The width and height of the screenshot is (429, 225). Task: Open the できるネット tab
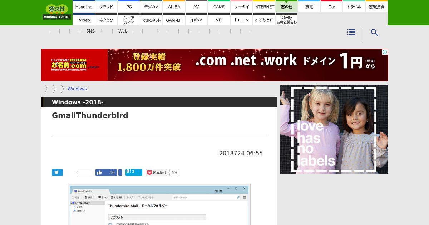[x=151, y=20]
